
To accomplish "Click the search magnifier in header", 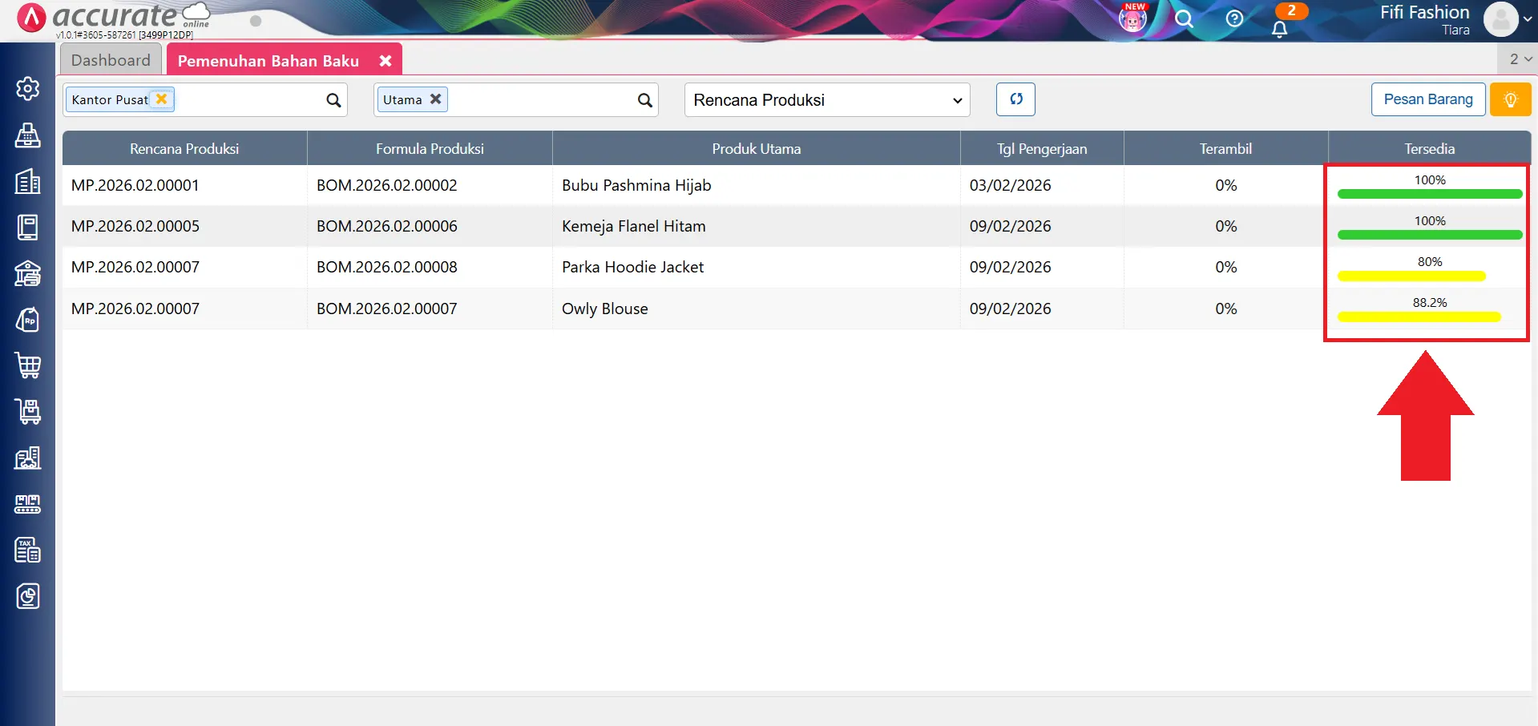I will (x=1184, y=18).
